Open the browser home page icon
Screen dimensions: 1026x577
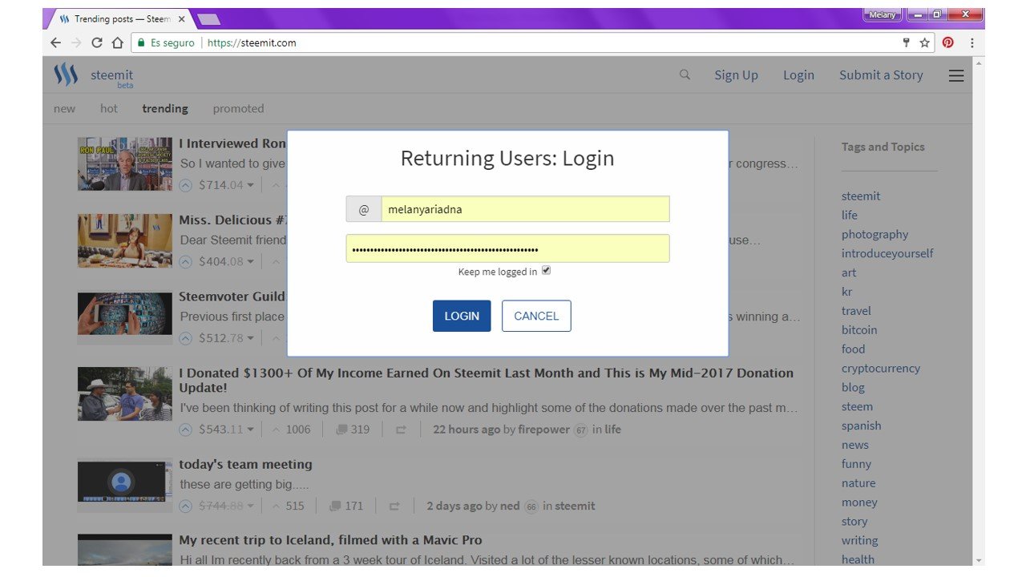(117, 42)
